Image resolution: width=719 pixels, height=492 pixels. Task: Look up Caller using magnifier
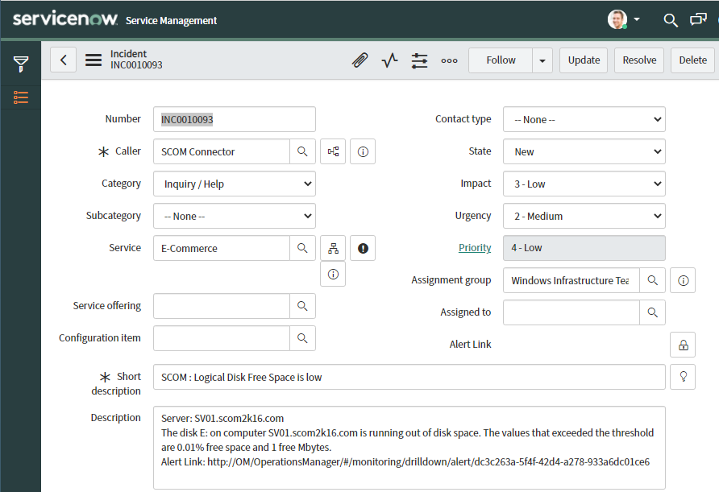coord(302,151)
